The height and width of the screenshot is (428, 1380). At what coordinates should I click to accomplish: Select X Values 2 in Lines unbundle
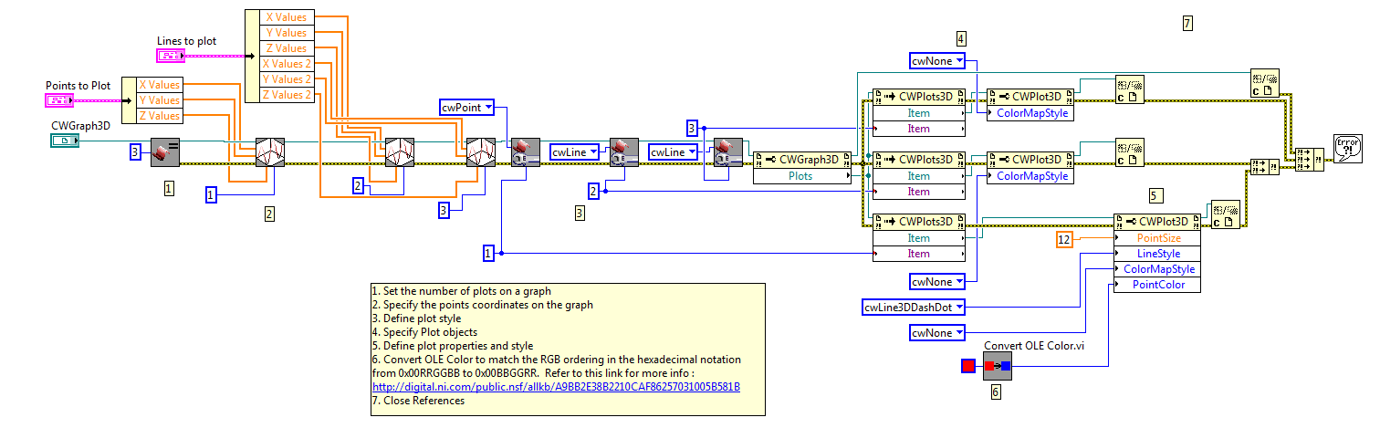[x=286, y=64]
